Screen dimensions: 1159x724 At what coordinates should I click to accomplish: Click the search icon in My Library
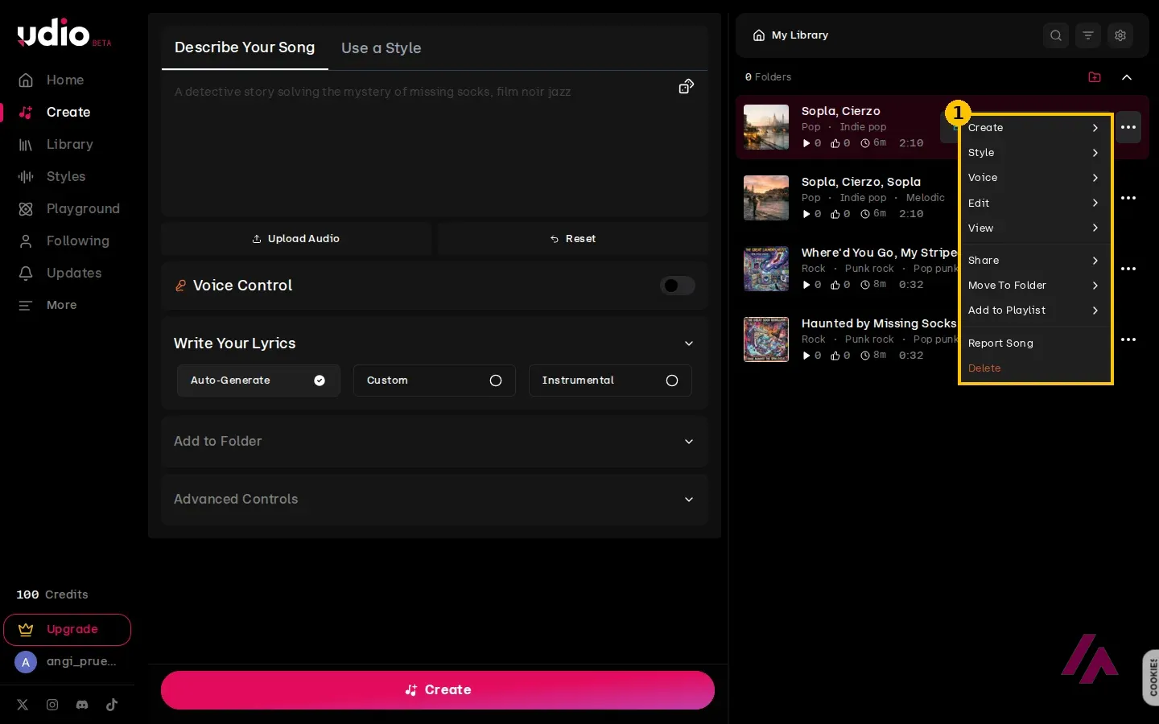1056,35
